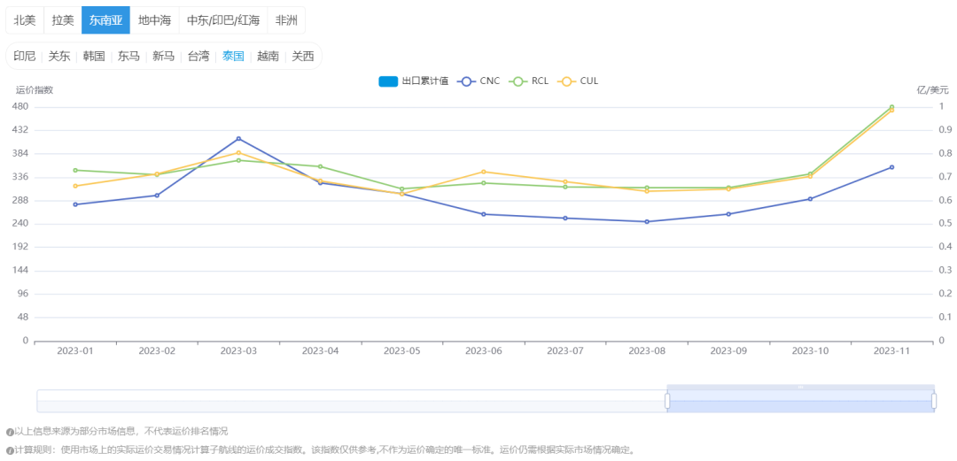The image size is (957, 461).
Task: Click the CUL data point at 2023-06
Action: coord(484,172)
